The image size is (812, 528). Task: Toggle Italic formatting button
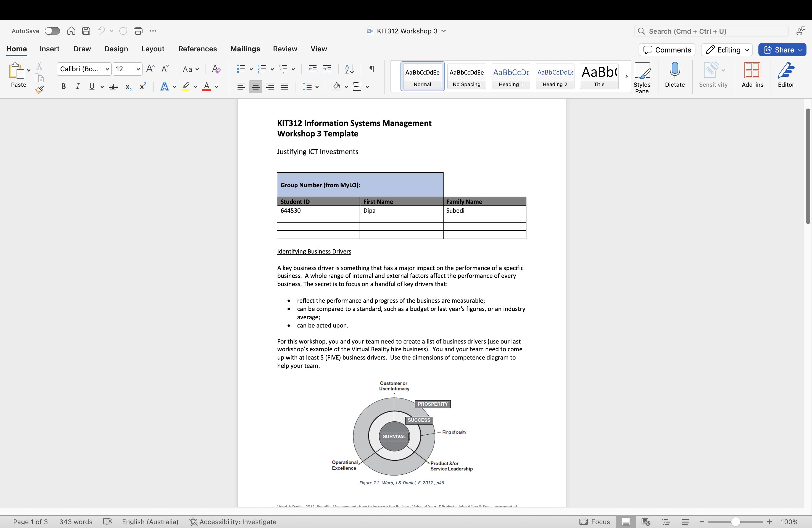(x=78, y=87)
